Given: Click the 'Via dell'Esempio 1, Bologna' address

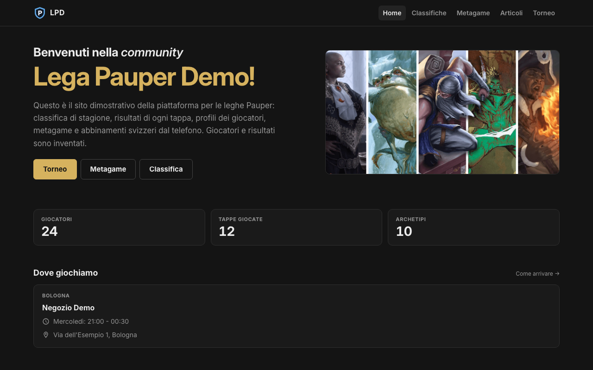Looking at the screenshot, I should [x=95, y=335].
